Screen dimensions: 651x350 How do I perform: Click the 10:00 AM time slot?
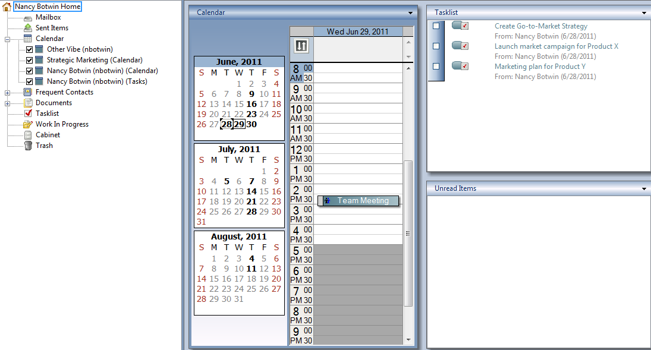point(358,108)
